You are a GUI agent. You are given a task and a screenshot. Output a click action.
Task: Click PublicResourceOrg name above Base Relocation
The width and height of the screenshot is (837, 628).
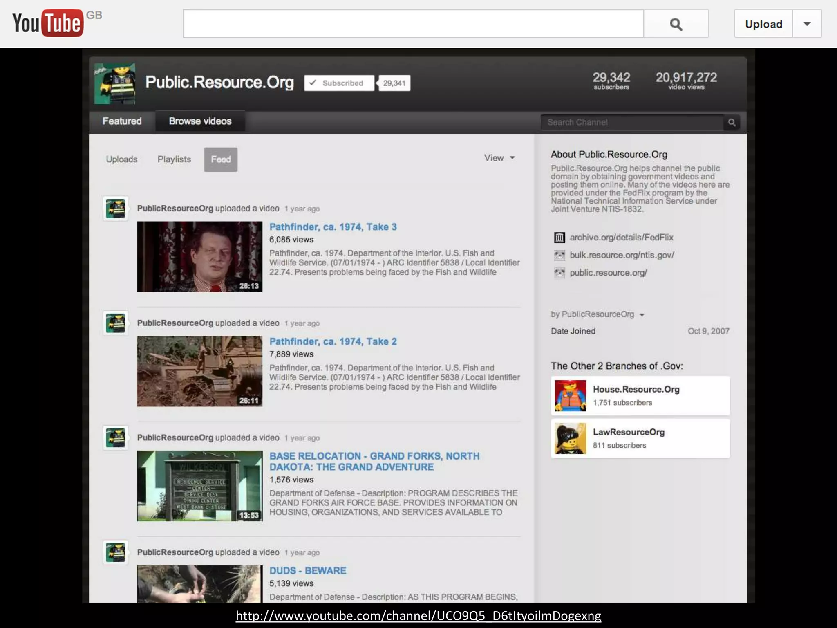click(x=175, y=437)
